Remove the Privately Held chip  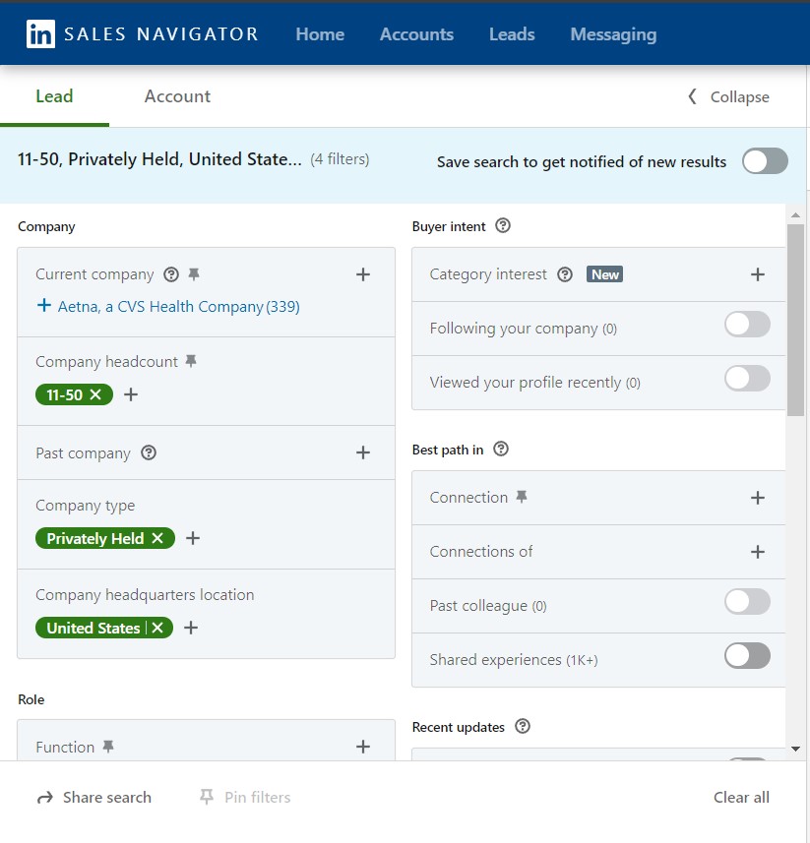tap(157, 538)
